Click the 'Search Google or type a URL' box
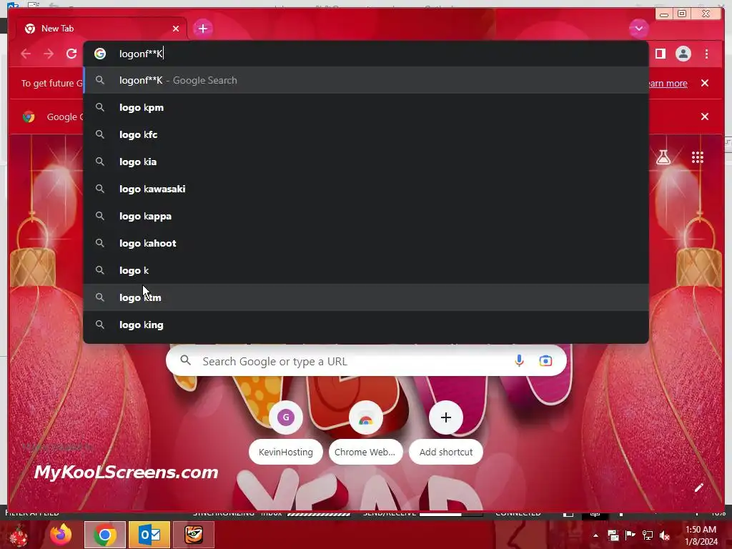732x549 pixels. pyautogui.click(x=366, y=361)
